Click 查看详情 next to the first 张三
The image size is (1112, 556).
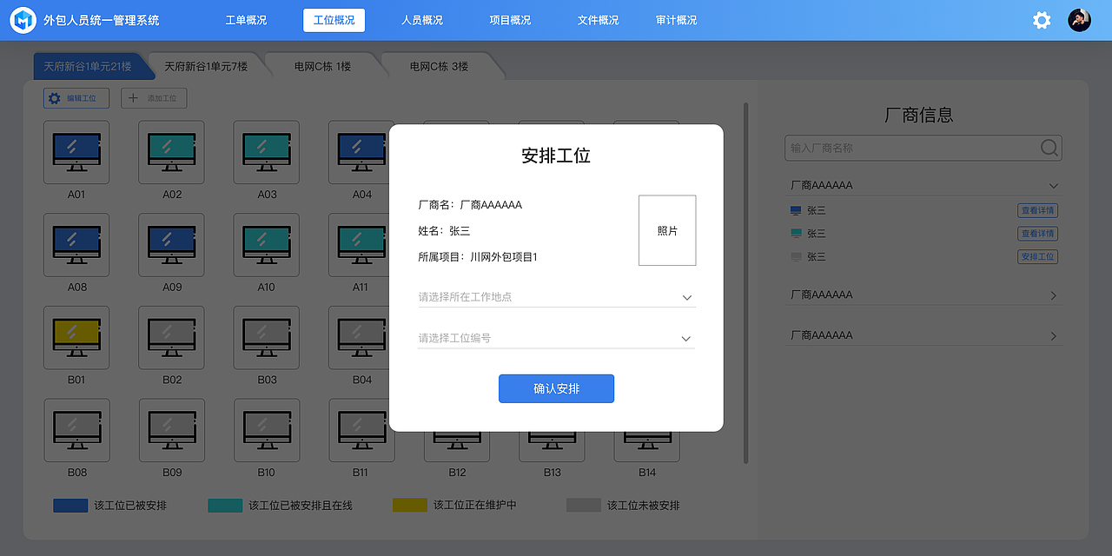1037,209
